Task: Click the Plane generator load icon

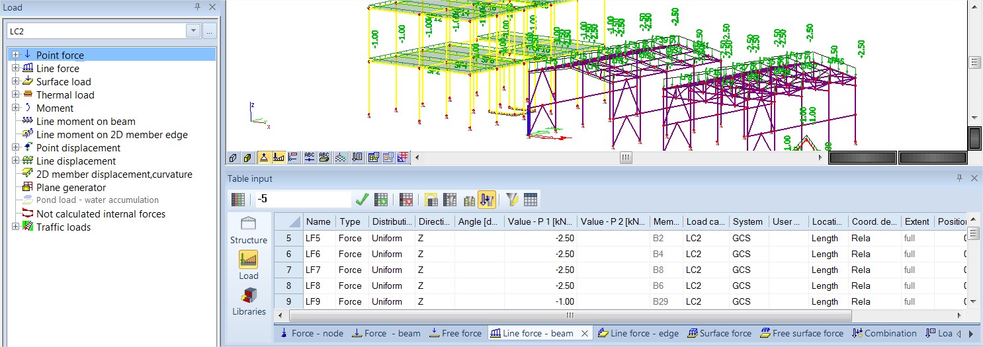Action: (x=27, y=188)
